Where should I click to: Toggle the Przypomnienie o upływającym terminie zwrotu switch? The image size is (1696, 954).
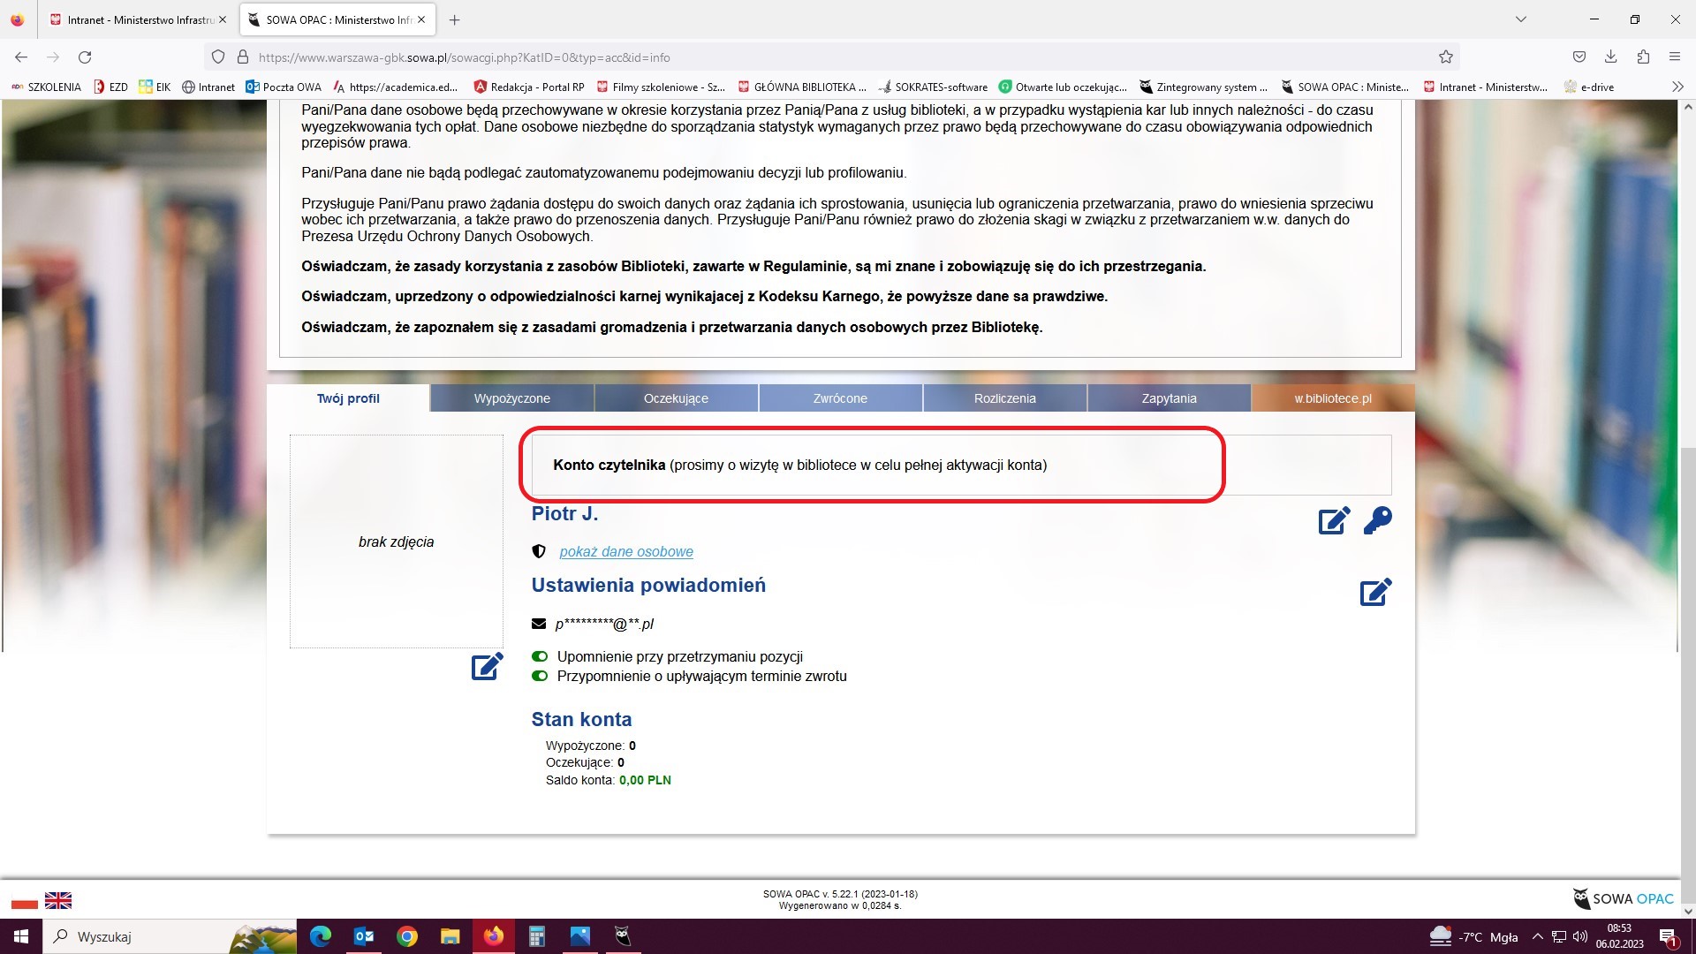540,676
